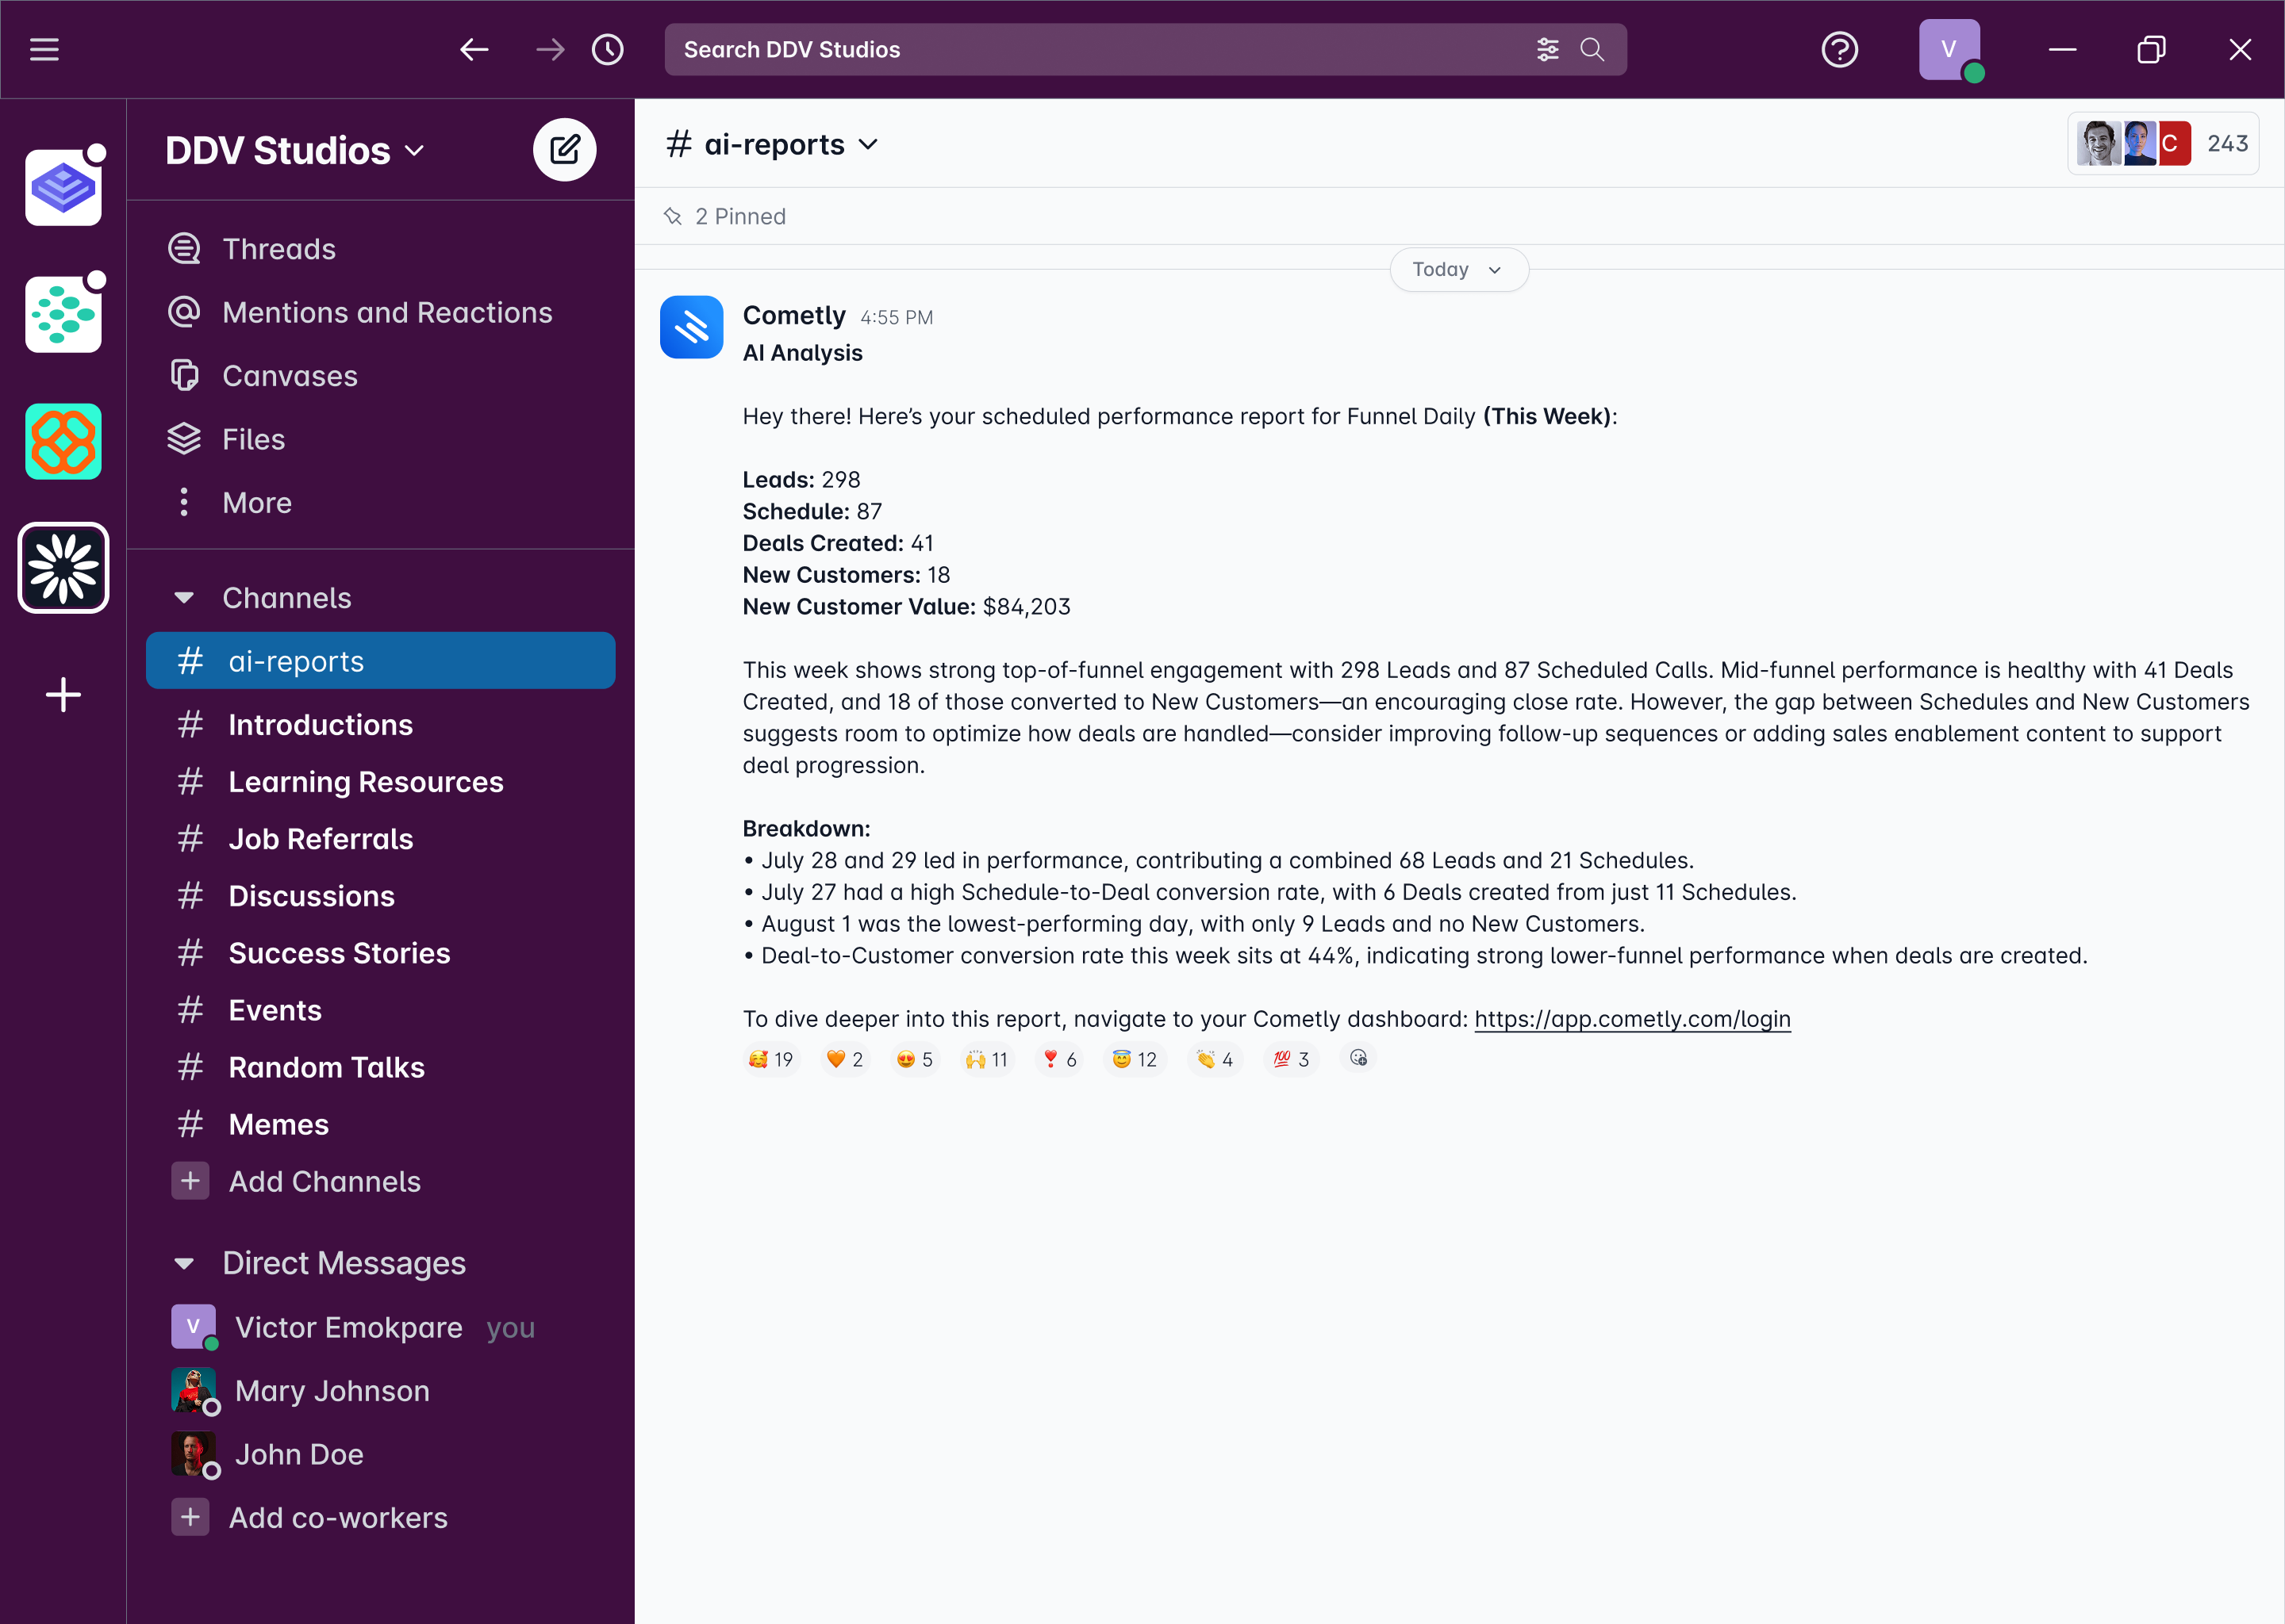Toggle the heart-eyes reaction with 5
The height and width of the screenshot is (1624, 2285).
pos(916,1059)
